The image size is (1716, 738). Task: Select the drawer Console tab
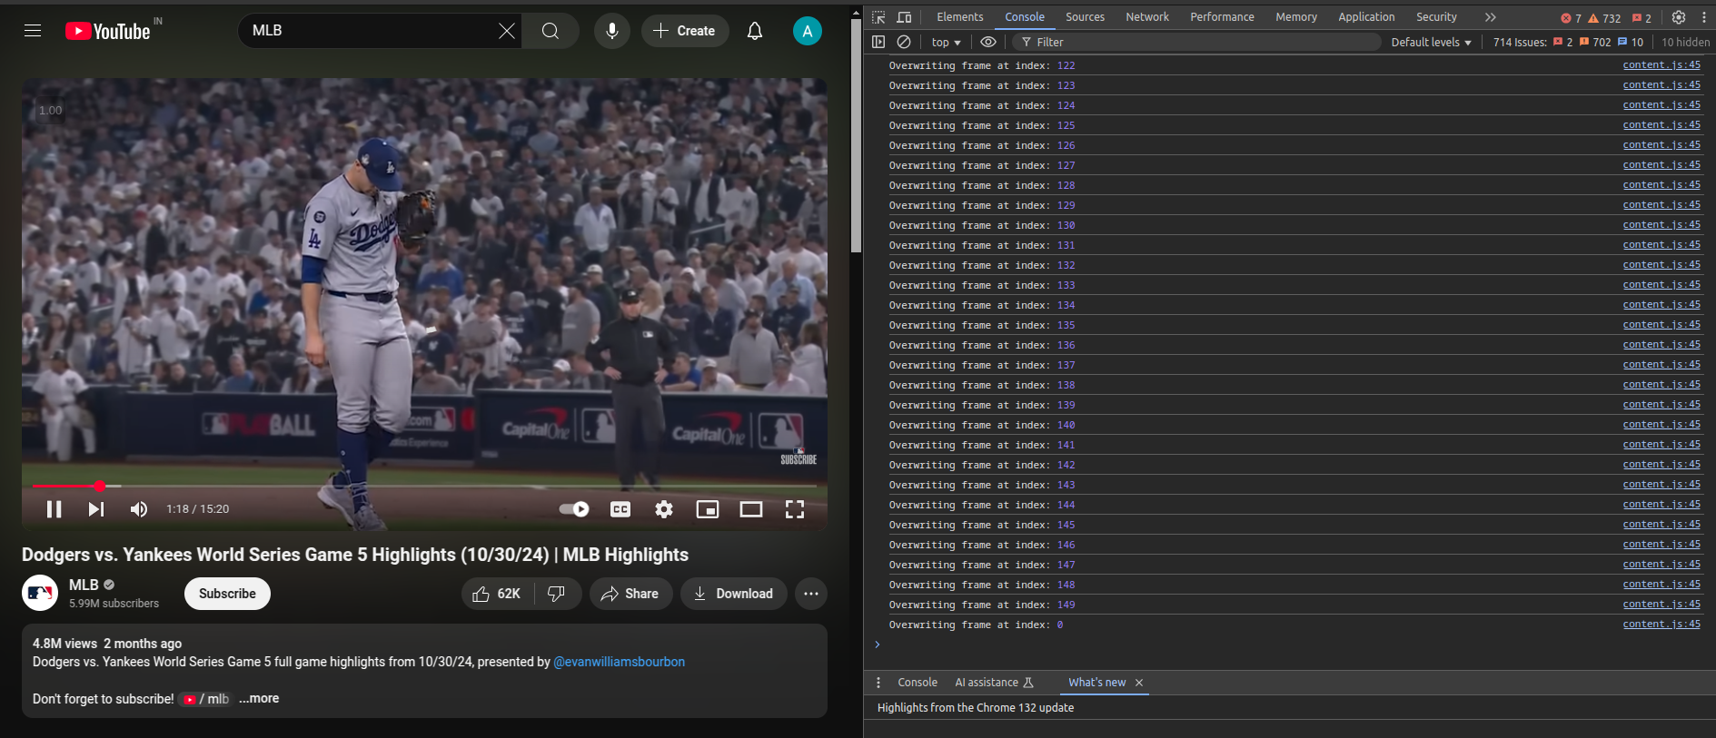point(918,683)
